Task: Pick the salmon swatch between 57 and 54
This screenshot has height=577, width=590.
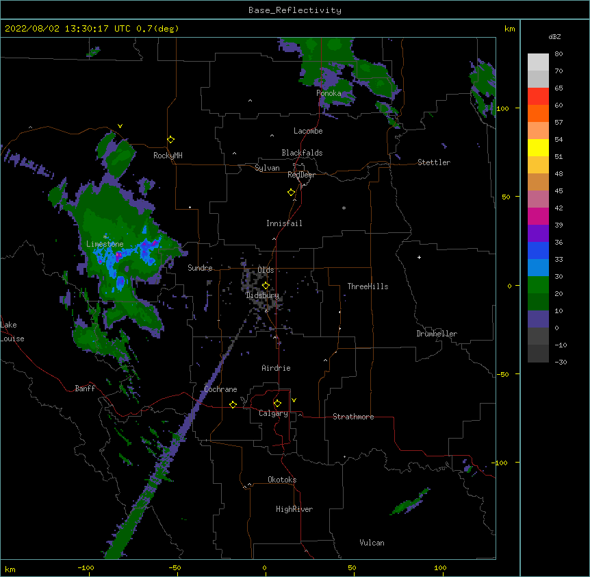Action: pyautogui.click(x=538, y=131)
